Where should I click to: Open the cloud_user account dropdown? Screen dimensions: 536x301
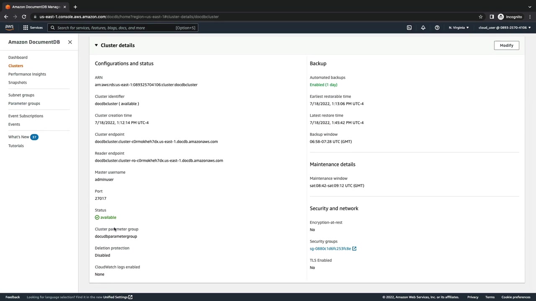[504, 28]
